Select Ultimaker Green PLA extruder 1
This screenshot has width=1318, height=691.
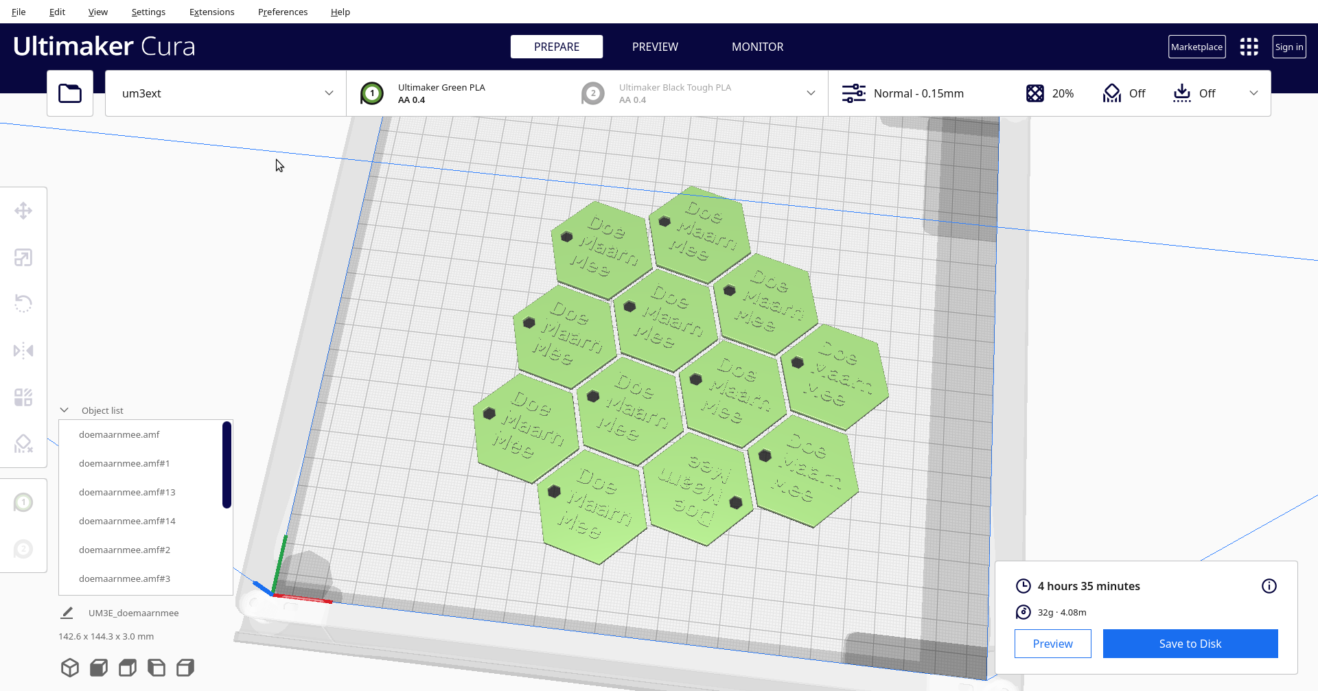point(423,93)
